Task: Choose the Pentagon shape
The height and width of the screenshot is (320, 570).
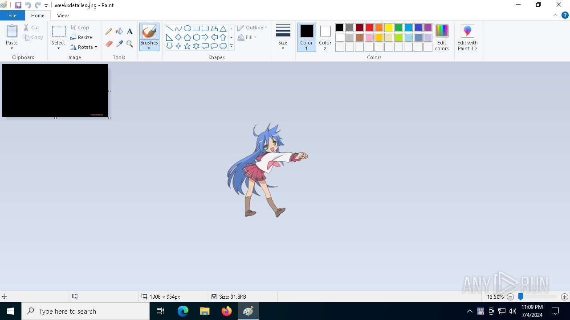Action: [x=187, y=37]
